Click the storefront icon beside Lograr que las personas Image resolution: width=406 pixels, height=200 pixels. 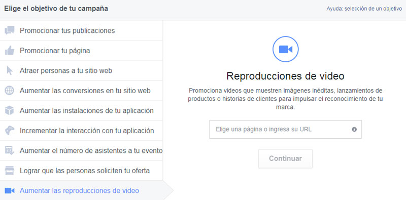point(9,171)
